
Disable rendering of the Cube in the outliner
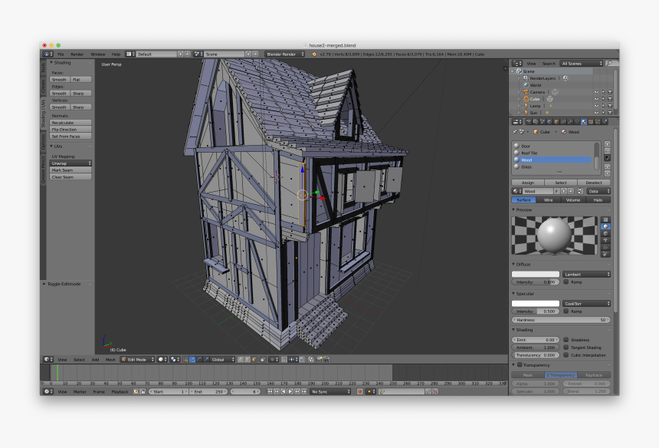coord(610,99)
